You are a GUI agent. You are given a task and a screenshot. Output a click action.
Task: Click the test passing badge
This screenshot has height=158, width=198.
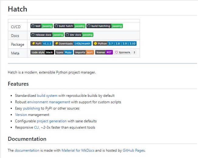[x=42, y=26]
